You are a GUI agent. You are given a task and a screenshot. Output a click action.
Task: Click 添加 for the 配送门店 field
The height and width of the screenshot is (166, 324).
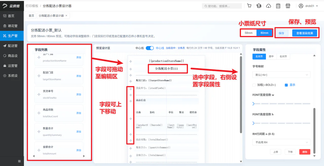(x=79, y=76)
